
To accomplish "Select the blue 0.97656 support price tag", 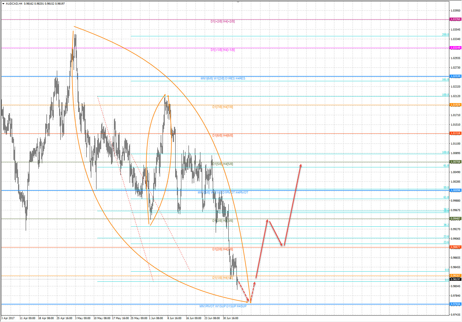I will [x=455, y=304].
